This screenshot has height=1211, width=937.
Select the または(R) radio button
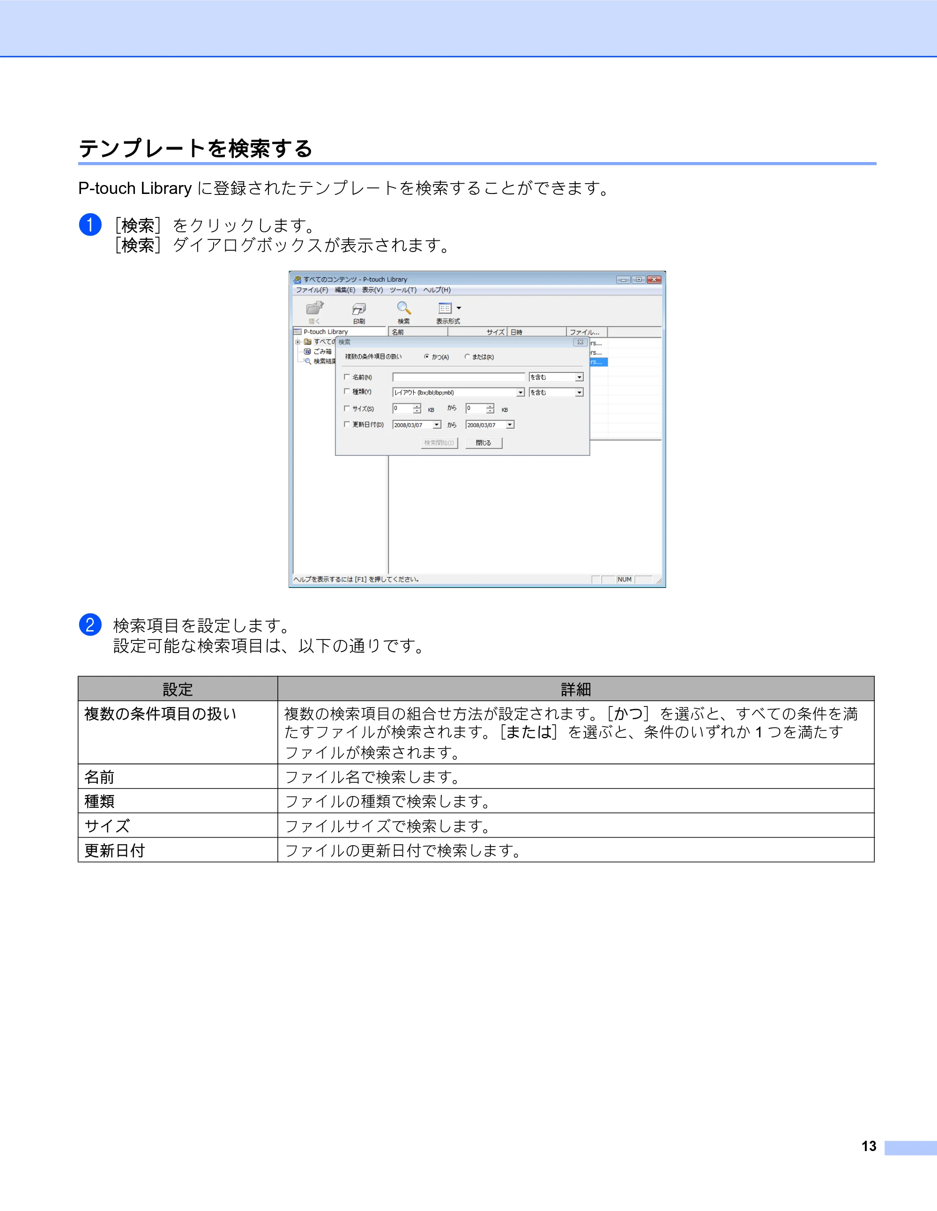tap(467, 357)
